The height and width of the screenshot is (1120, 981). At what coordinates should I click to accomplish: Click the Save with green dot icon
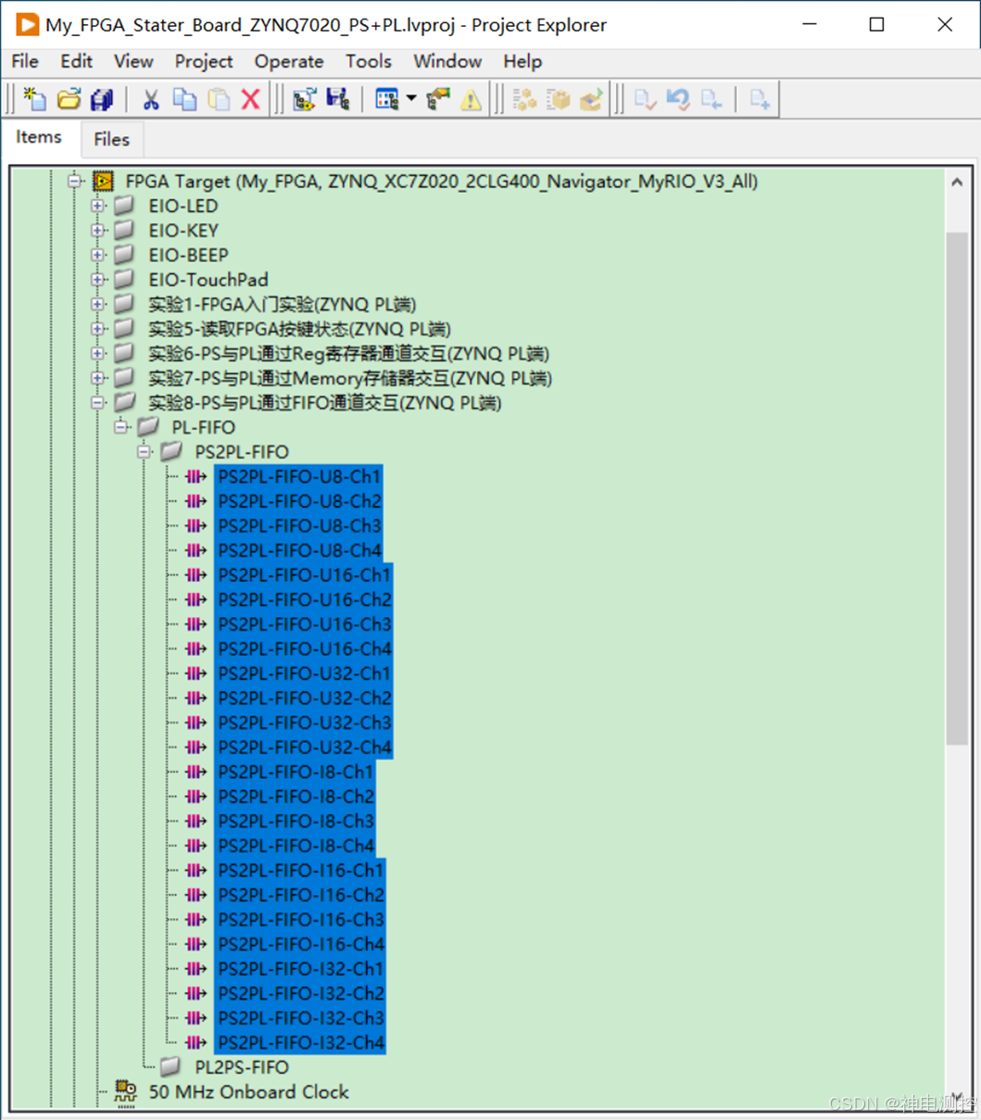pos(337,99)
